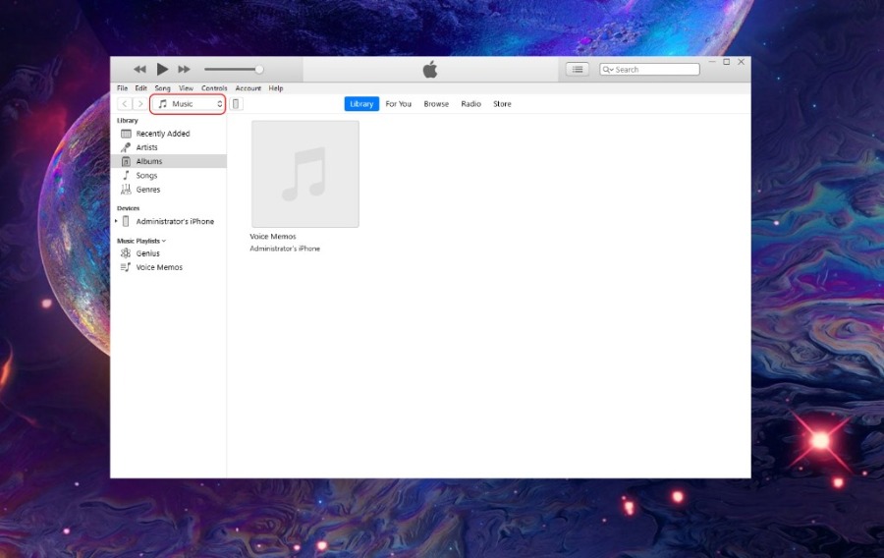Click the Artists microphone icon
This screenshot has width=884, height=558.
tap(126, 147)
